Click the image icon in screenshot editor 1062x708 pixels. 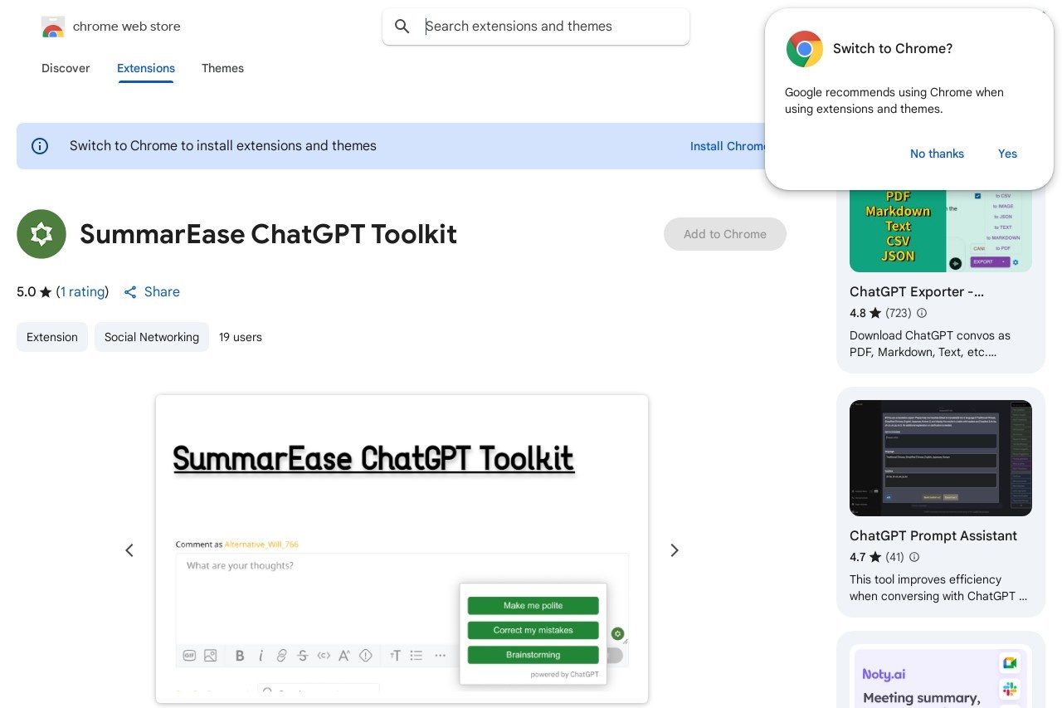[211, 656]
